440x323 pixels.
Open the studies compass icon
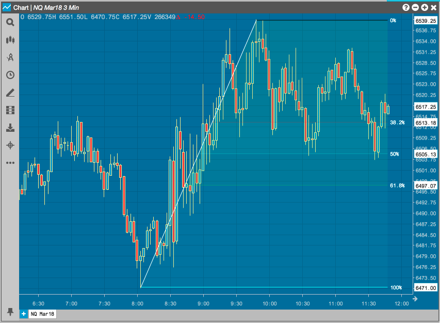click(x=10, y=57)
